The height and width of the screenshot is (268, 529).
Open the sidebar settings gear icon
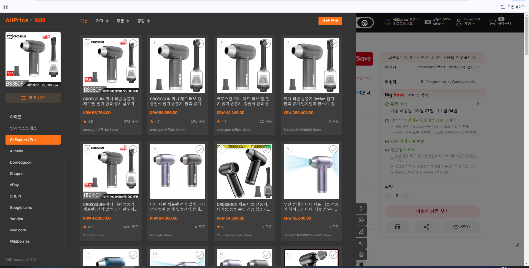pos(361,255)
